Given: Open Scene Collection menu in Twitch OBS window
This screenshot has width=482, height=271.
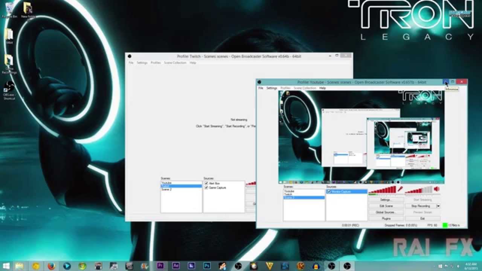Looking at the screenshot, I should coord(175,63).
